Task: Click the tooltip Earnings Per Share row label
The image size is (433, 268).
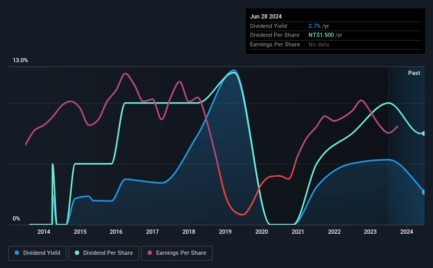Action: (x=275, y=44)
